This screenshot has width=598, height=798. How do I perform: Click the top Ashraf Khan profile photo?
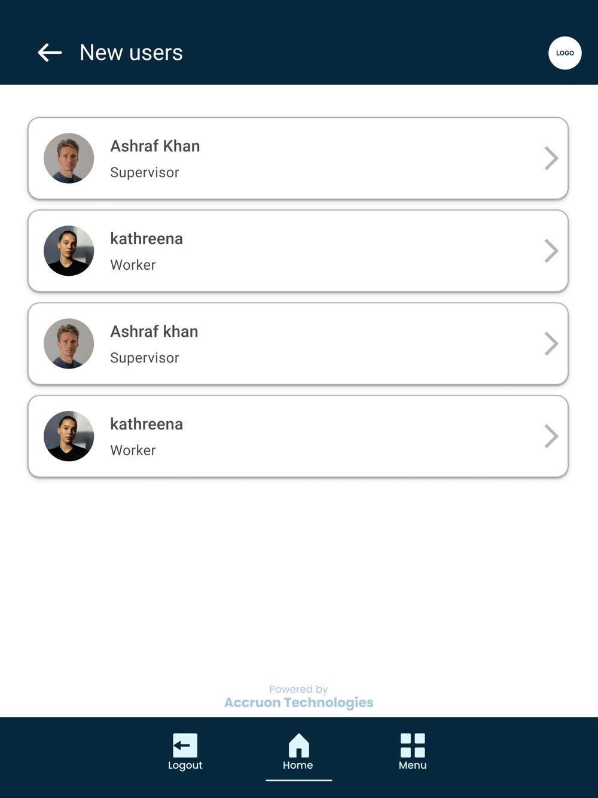pyautogui.click(x=69, y=158)
